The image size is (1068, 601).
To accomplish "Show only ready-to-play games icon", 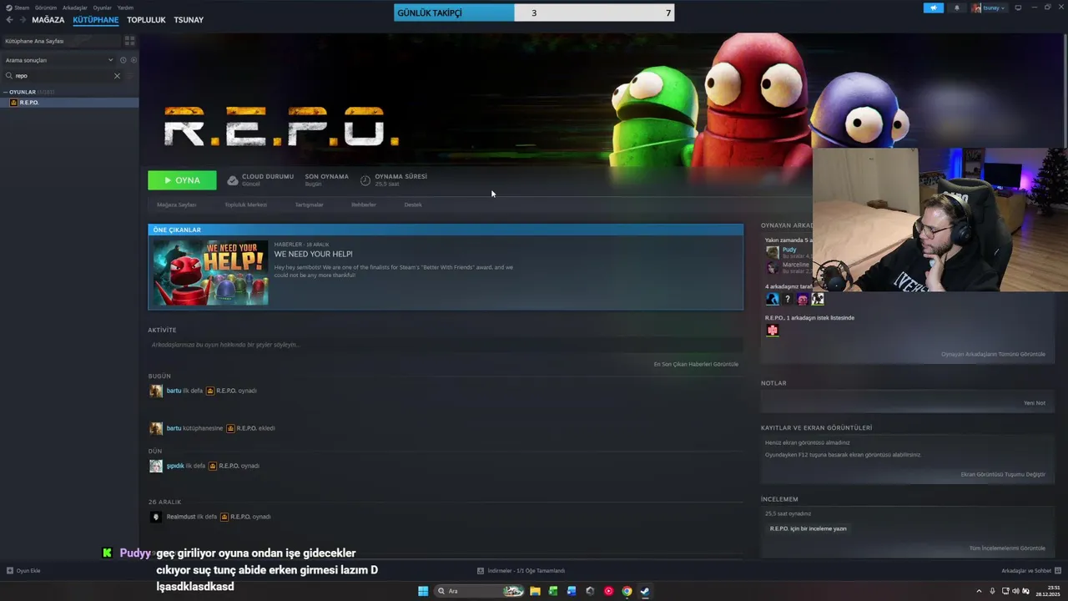I will [x=133, y=60].
